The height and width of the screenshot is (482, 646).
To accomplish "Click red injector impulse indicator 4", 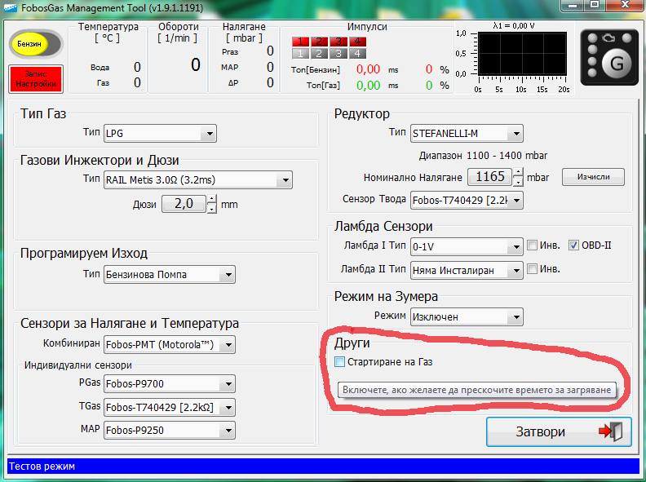I will point(356,42).
